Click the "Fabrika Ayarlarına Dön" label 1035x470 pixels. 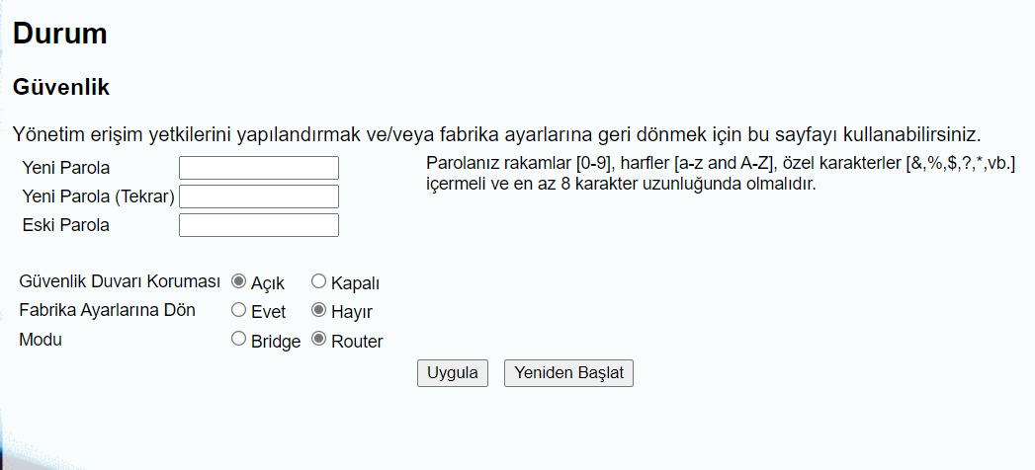click(x=107, y=310)
